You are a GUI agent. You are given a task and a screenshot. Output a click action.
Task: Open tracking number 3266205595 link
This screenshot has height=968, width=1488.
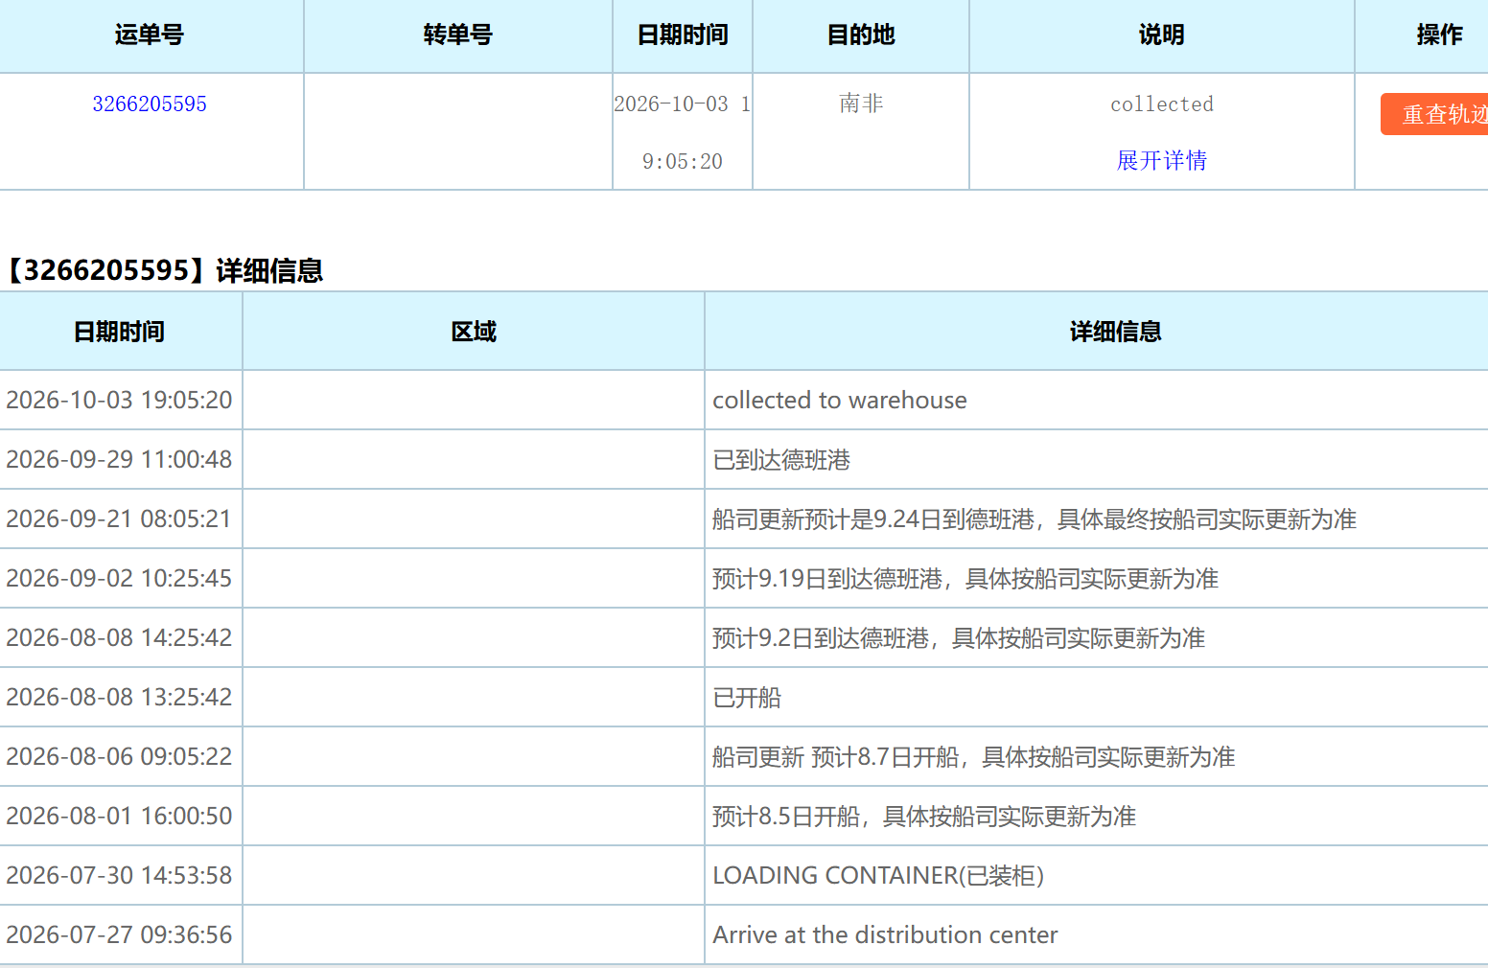150,104
